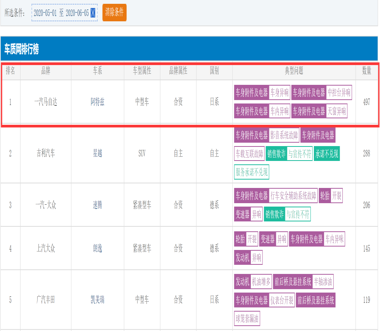The image size is (380, 331).
Task: Click the complaint count 119
Action: tap(366, 300)
